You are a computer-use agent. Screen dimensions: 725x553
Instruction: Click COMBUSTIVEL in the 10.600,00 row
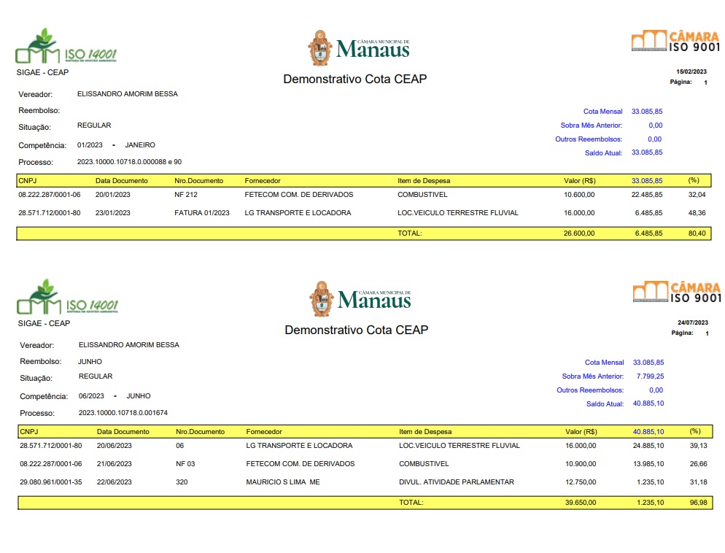coord(422,195)
